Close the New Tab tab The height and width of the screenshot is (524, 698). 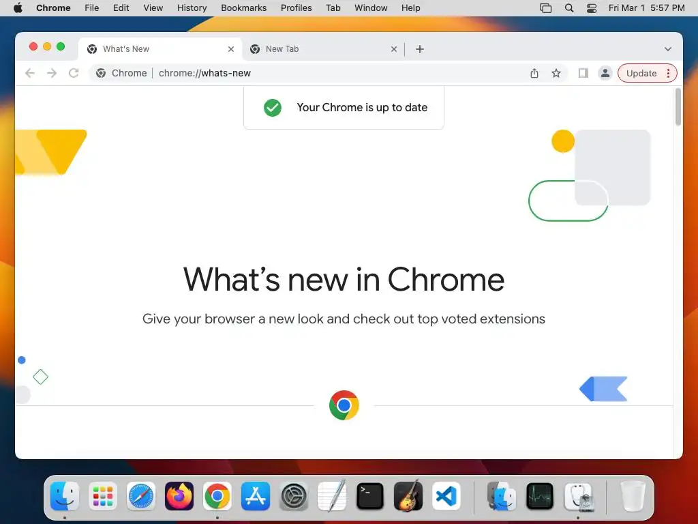394,49
